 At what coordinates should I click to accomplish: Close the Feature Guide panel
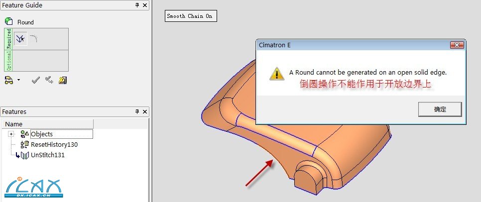point(145,5)
